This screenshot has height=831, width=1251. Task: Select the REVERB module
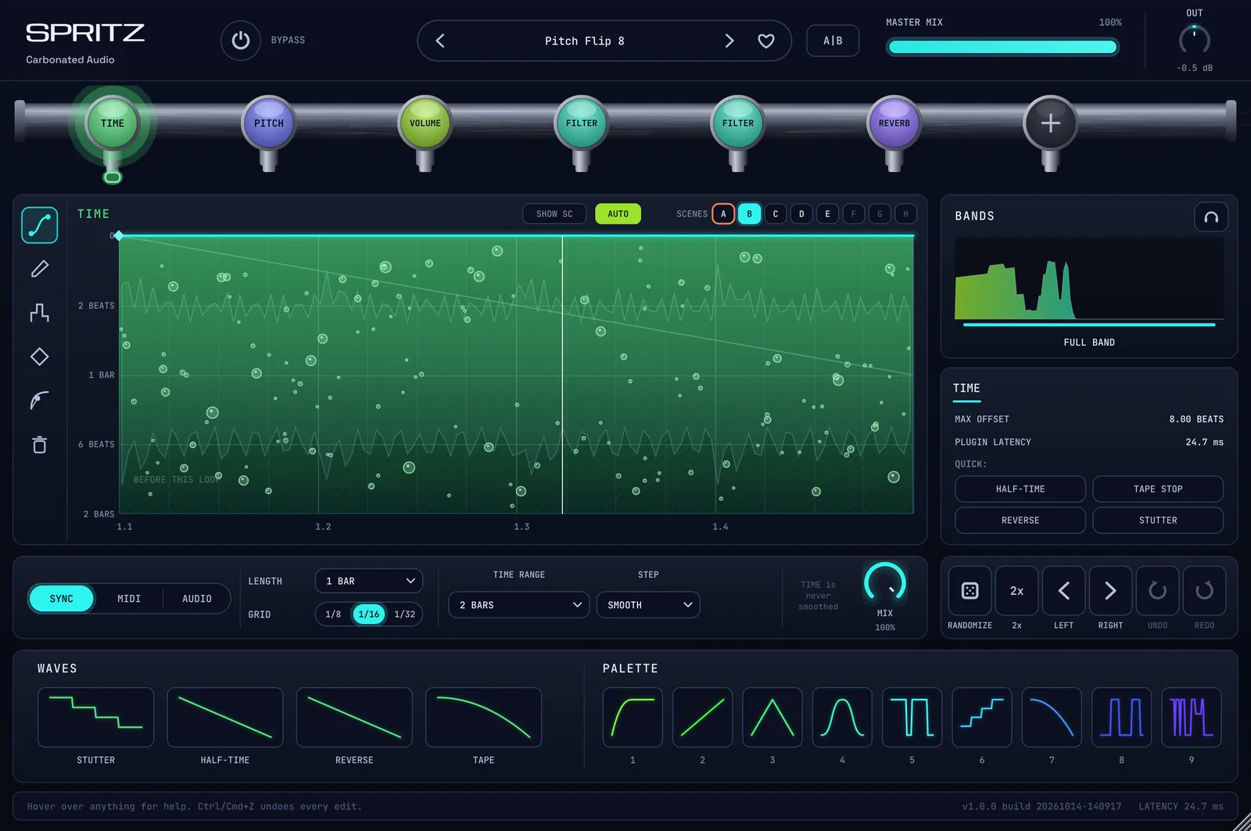[894, 124]
